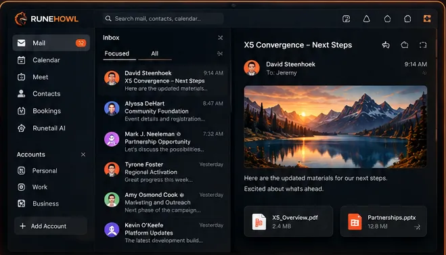This screenshot has width=446, height=255.
Task: Expand recipient details under 9:14 AM
Action: (x=424, y=73)
